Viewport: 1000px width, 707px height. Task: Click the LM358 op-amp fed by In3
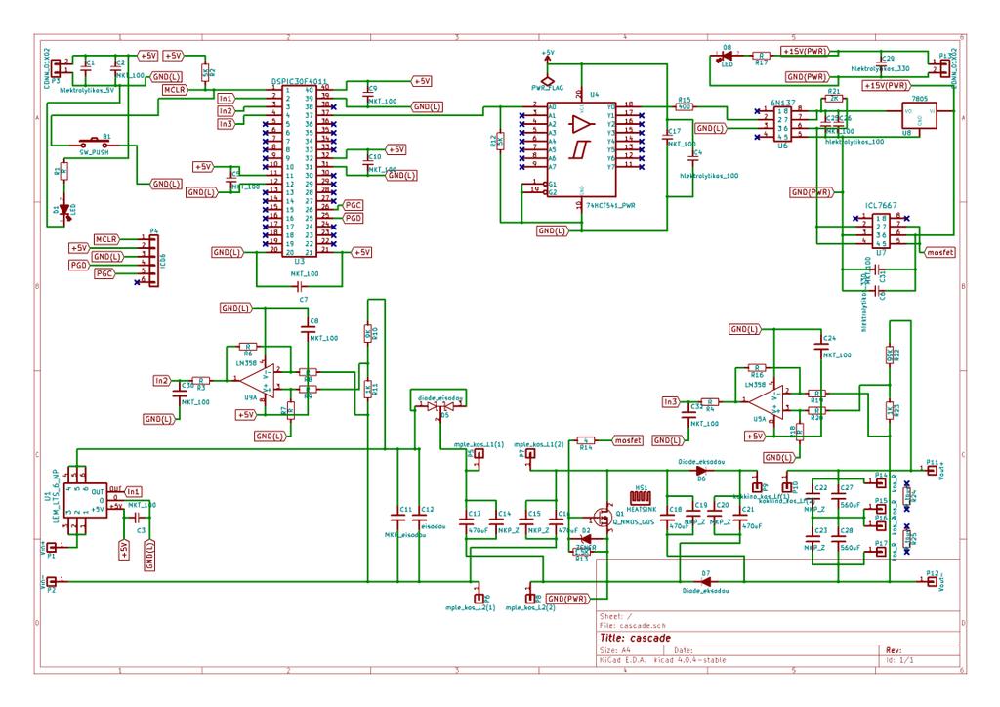[x=766, y=400]
